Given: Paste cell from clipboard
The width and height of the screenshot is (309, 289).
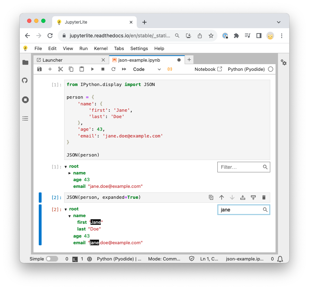Looking at the screenshot, I should [82, 69].
